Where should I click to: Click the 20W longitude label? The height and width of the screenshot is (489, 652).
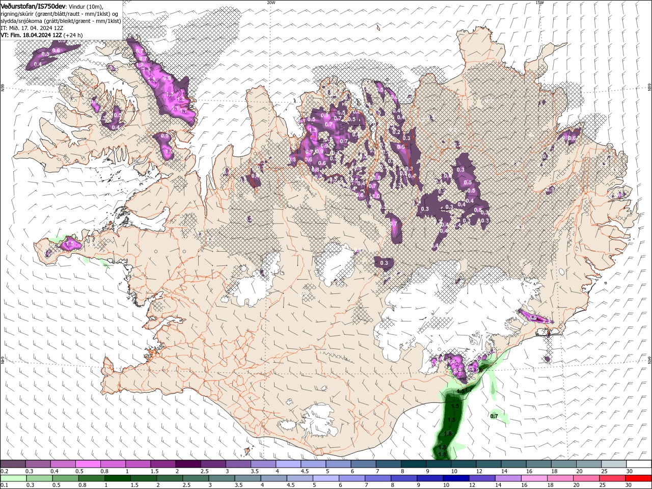(271, 3)
